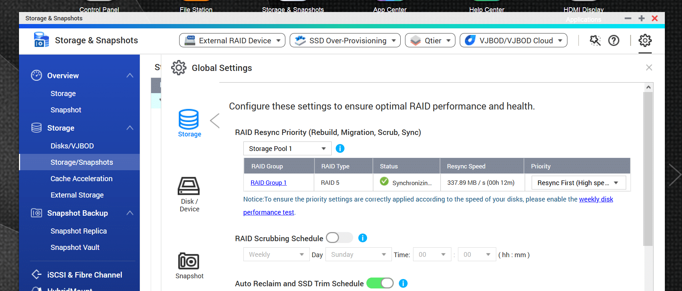Click info icon for Auto Reclaim schedule
Image resolution: width=682 pixels, height=291 pixels.
(x=403, y=283)
